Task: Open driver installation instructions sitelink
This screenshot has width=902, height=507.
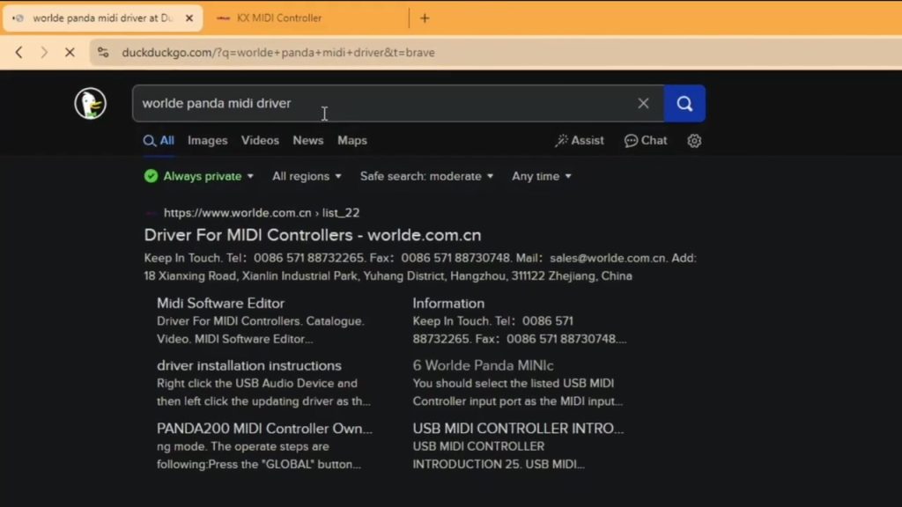Action: coord(249,365)
